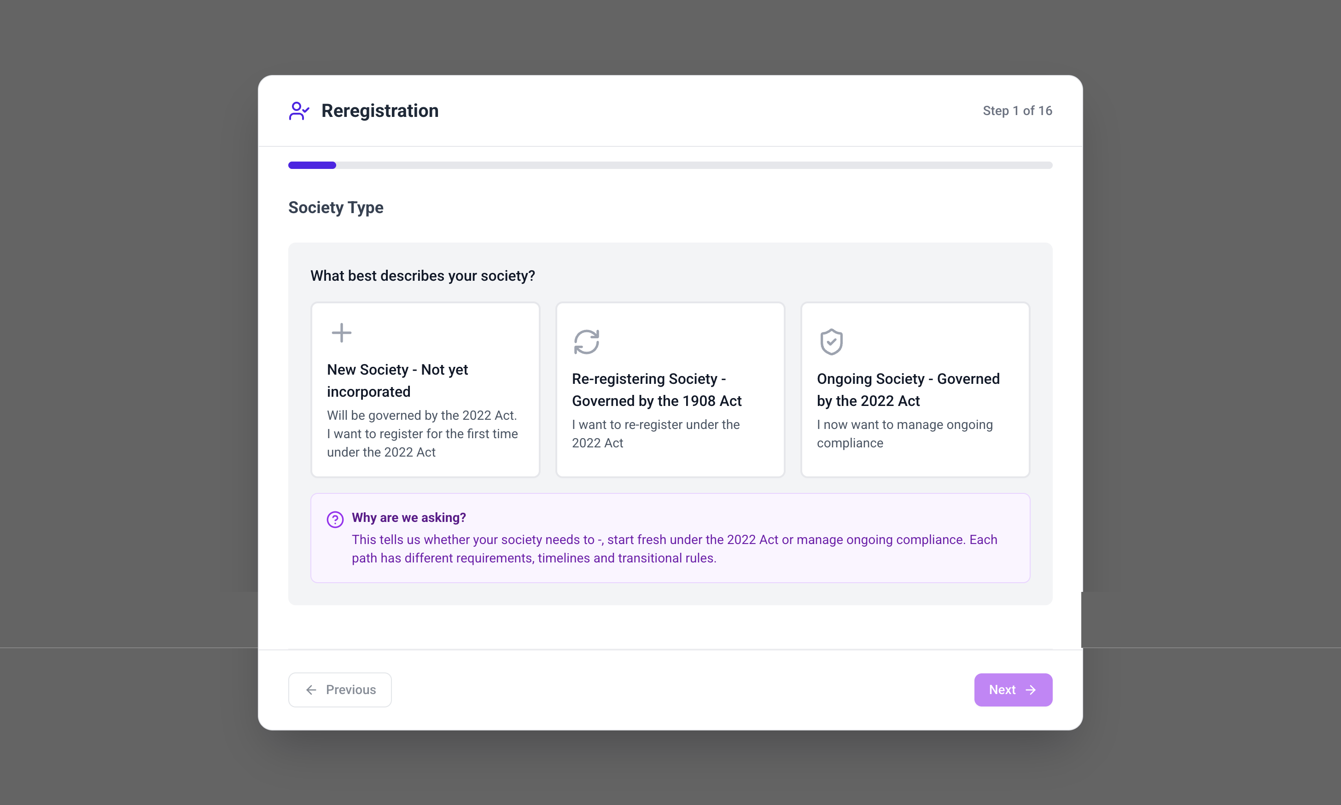Click the shield checkmark icon
This screenshot has width=1341, height=805.
point(831,342)
